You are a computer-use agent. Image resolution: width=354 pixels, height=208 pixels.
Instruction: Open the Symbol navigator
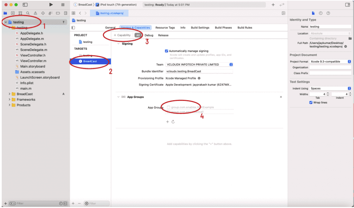[x=20, y=13]
